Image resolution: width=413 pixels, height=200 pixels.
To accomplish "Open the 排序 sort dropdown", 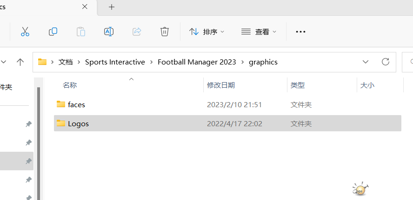I will (206, 32).
